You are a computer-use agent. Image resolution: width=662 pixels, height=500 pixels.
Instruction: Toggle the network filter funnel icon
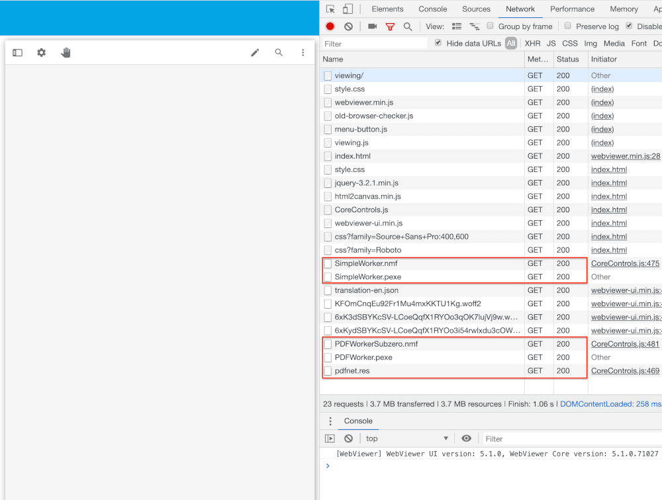pyautogui.click(x=390, y=26)
